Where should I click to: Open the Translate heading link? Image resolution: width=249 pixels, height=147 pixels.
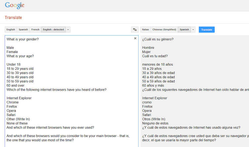point(13,17)
